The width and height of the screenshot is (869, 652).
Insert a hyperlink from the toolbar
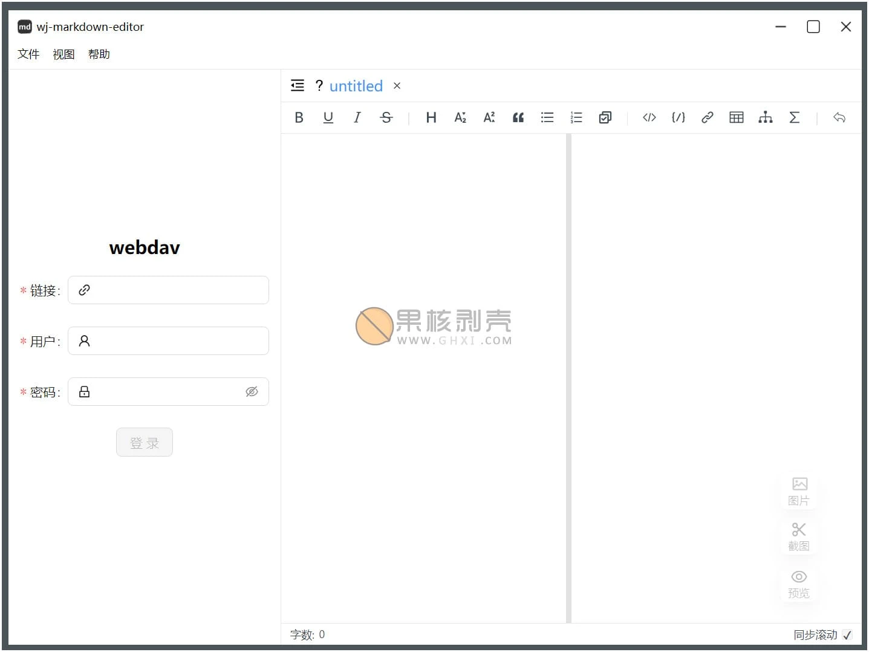[x=707, y=118]
